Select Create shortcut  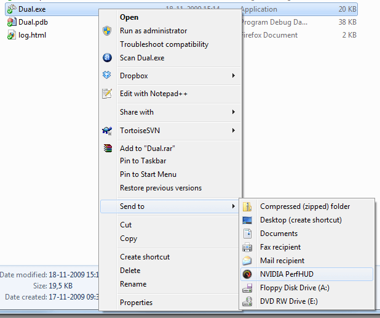point(170,257)
